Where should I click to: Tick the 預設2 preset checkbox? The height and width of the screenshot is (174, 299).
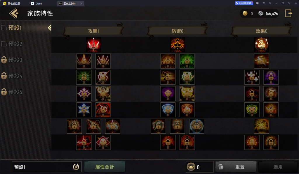coord(4,44)
